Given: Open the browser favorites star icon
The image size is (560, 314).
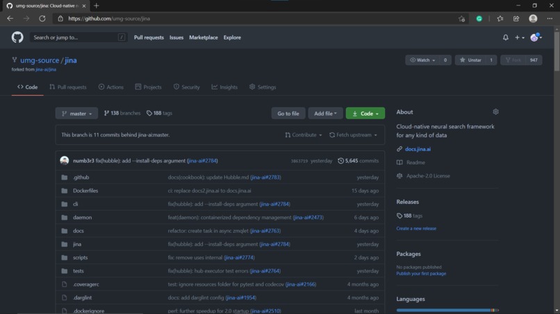Looking at the screenshot, I should pyautogui.click(x=500, y=19).
